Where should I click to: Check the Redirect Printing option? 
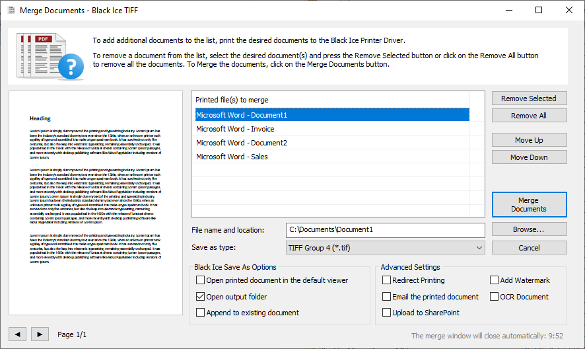[x=387, y=280]
